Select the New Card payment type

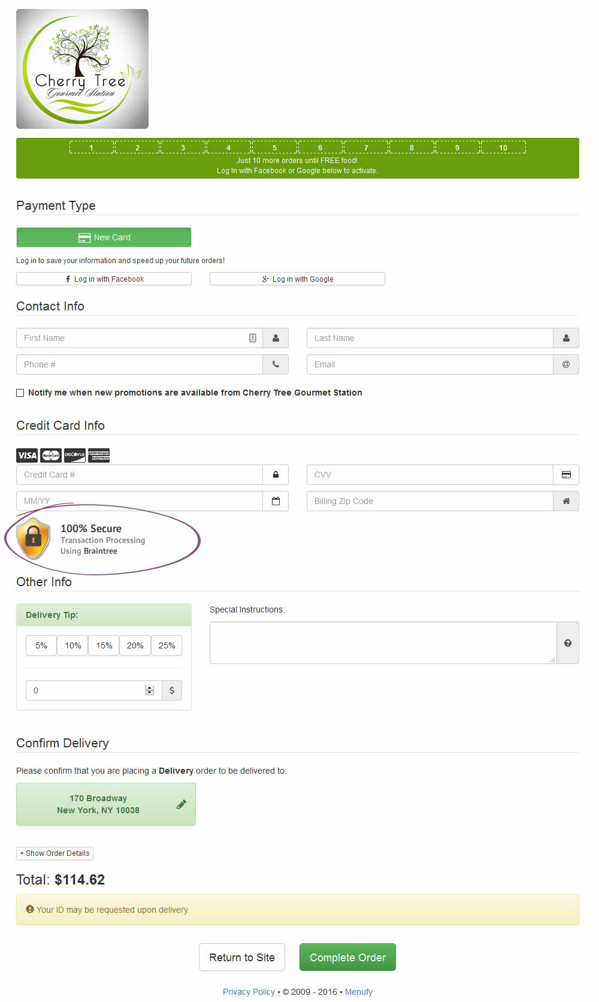click(x=104, y=237)
